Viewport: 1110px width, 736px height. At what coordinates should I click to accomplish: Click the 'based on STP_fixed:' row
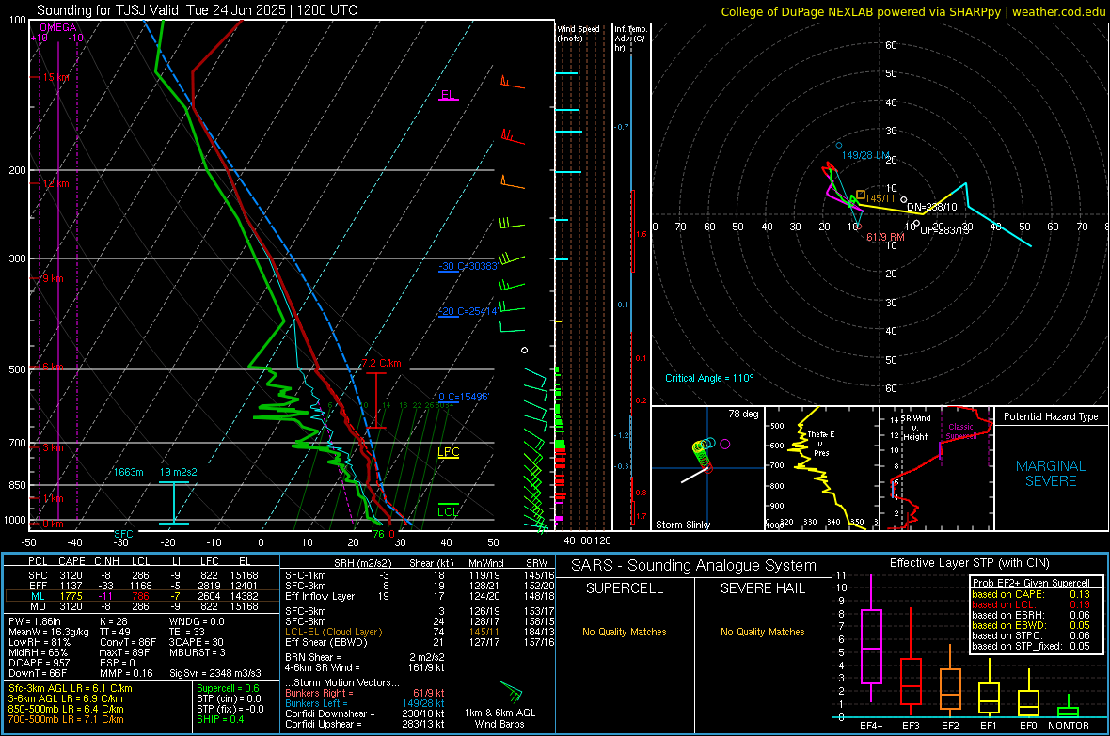coord(1031,646)
